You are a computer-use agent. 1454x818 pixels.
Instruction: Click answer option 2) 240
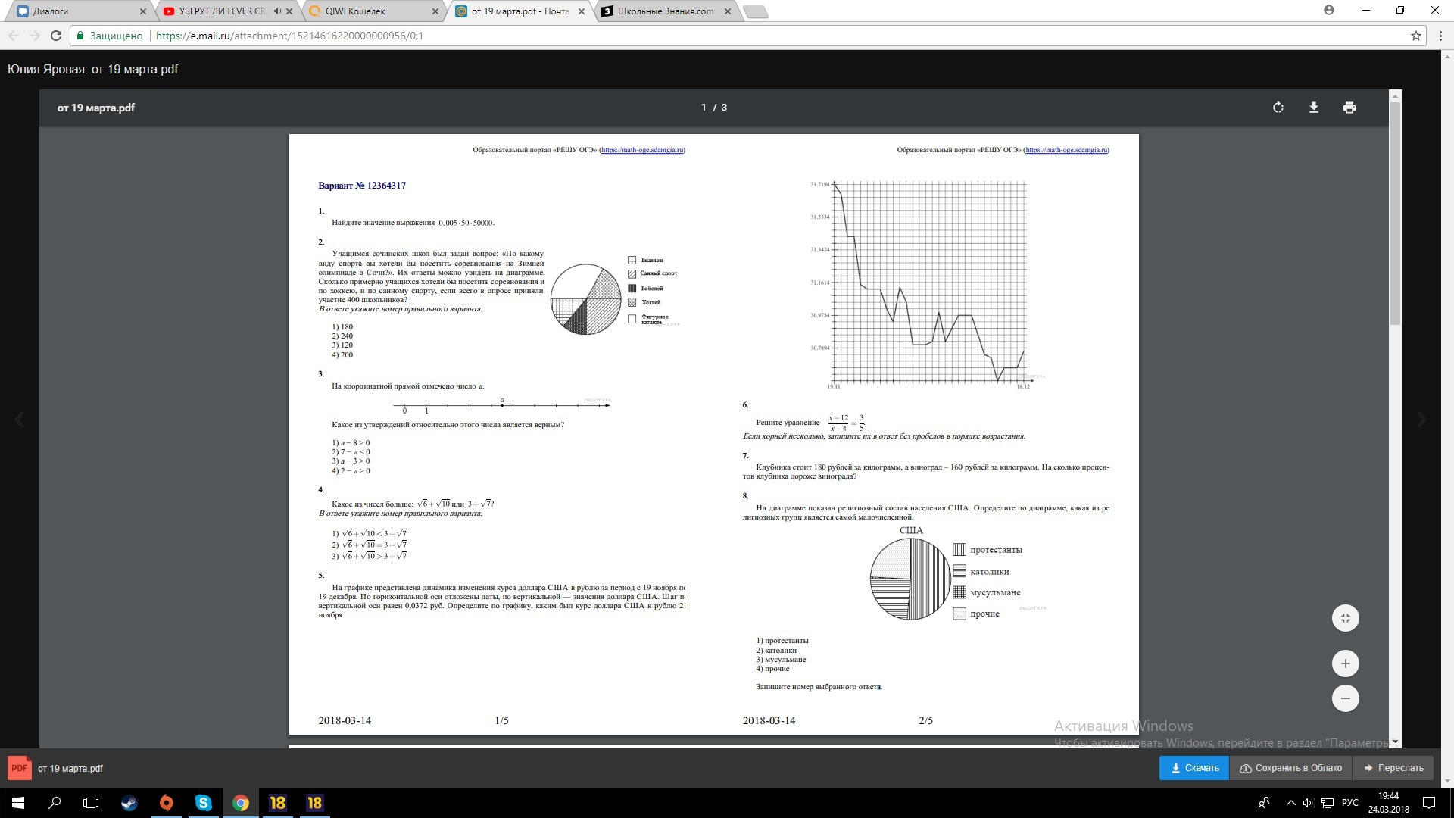[342, 336]
